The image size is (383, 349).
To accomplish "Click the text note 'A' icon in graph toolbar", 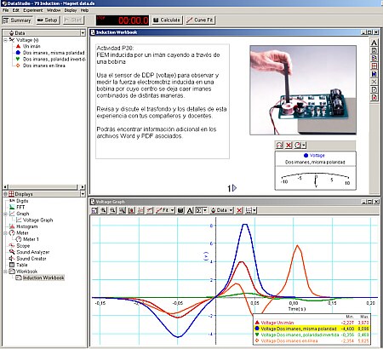I will [x=190, y=210].
